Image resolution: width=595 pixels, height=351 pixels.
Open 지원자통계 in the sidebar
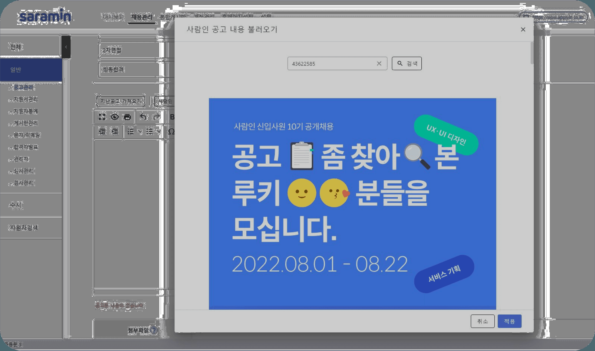(x=26, y=111)
